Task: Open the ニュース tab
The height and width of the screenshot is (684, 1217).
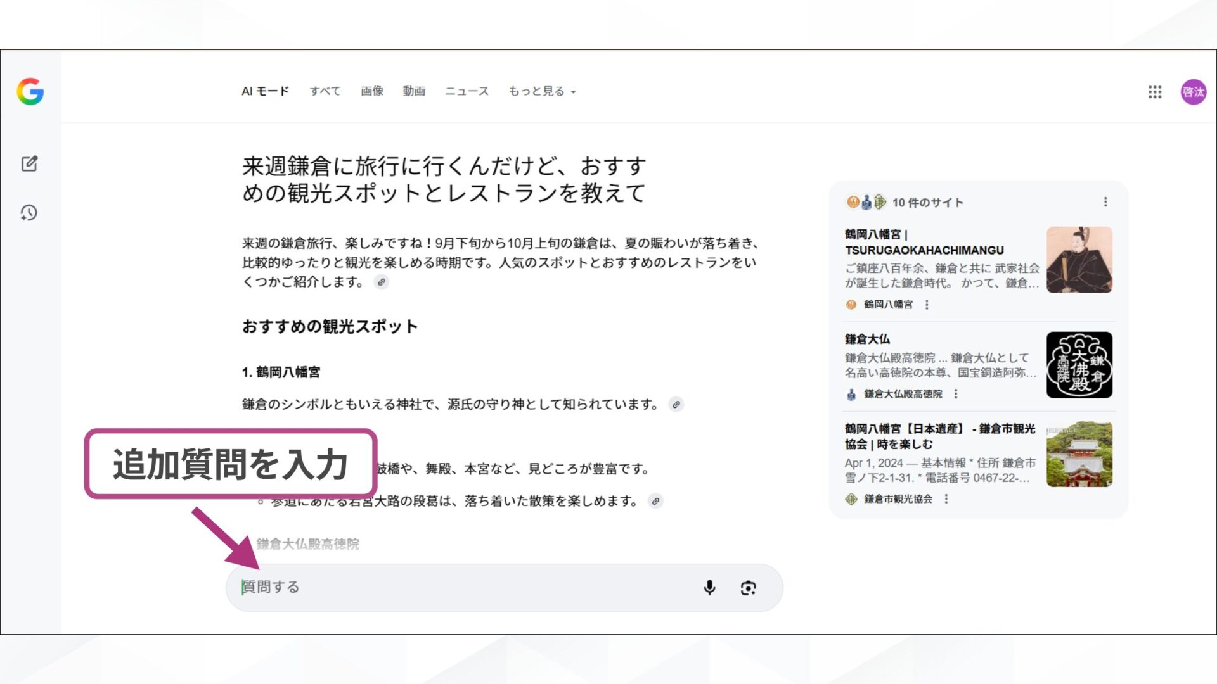Action: tap(466, 91)
